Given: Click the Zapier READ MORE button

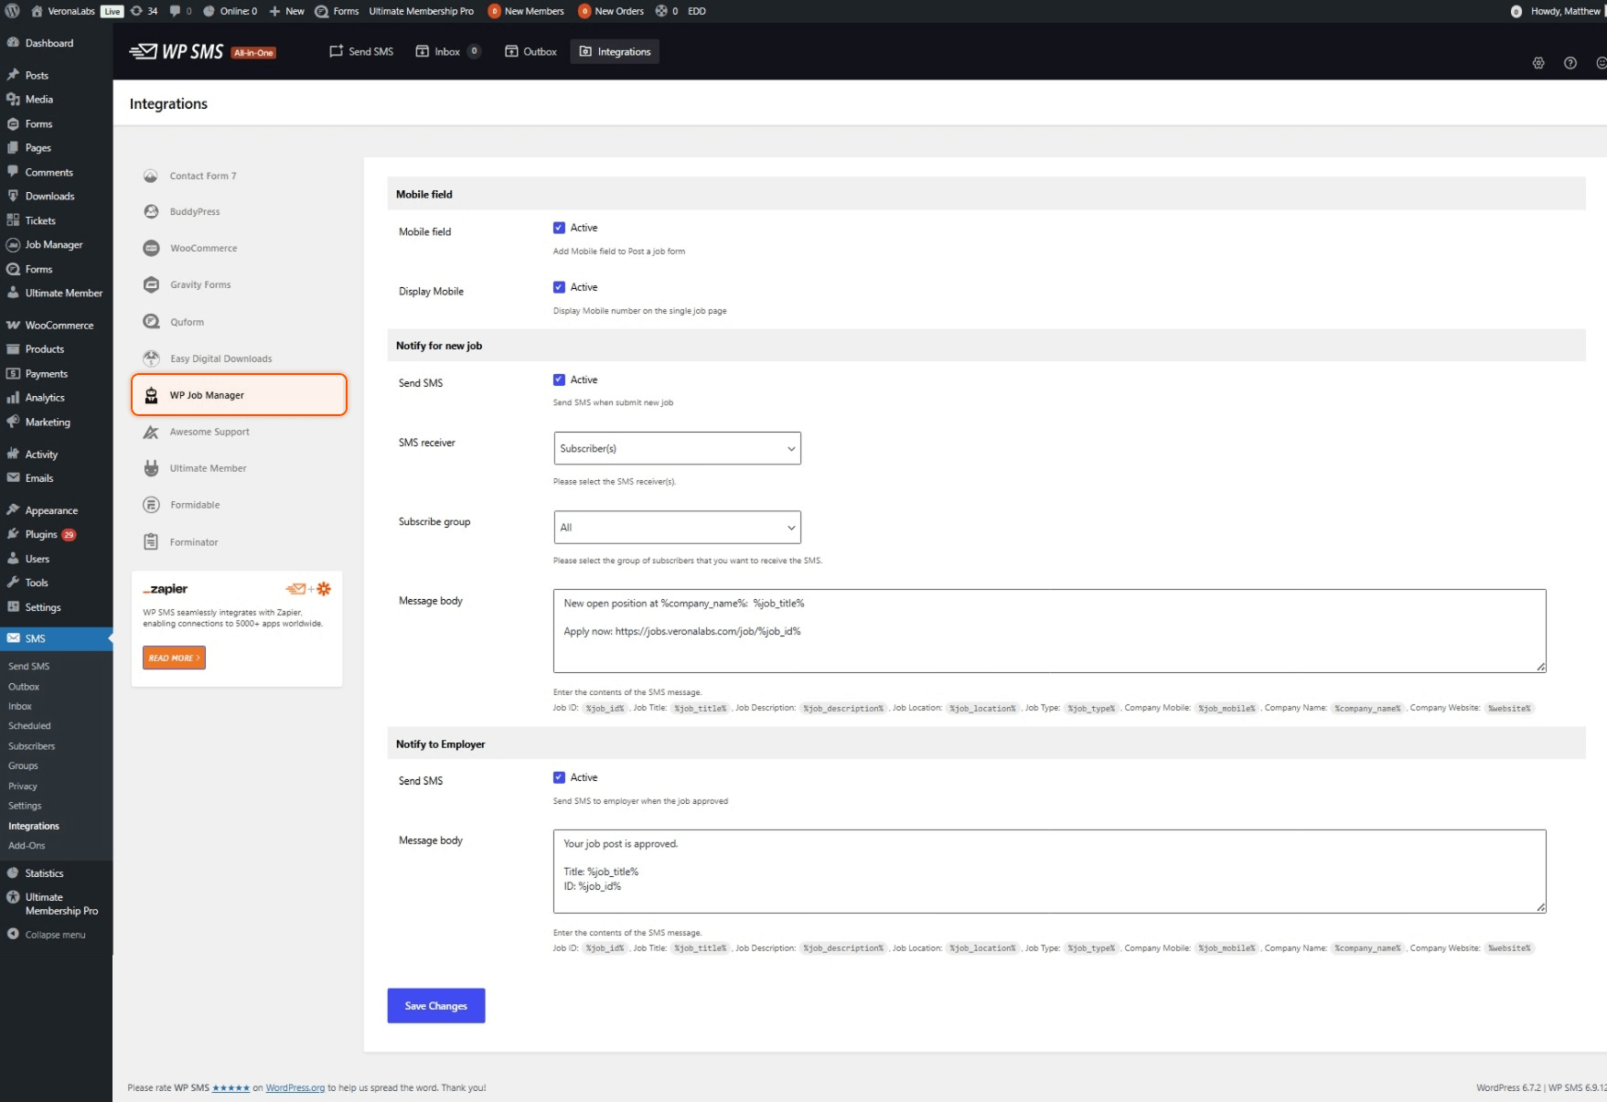Looking at the screenshot, I should pyautogui.click(x=174, y=658).
